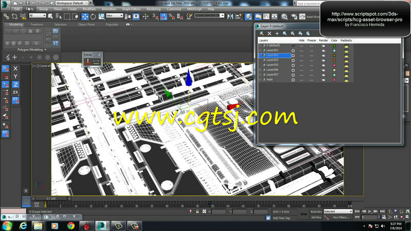Viewport: 411px width, 231px height.
Task: Click the Auto Key button
Action: click(316, 211)
